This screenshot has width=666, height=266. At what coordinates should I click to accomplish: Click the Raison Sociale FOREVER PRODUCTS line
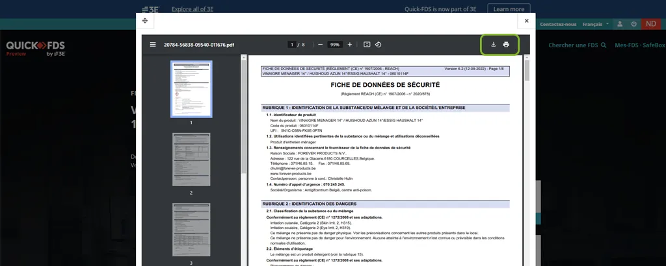pyautogui.click(x=308, y=153)
